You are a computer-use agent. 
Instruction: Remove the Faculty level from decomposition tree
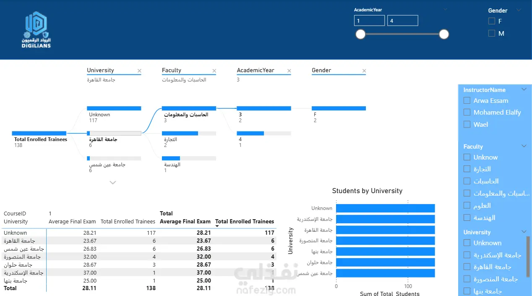pyautogui.click(x=214, y=71)
